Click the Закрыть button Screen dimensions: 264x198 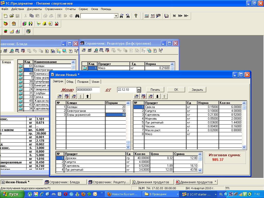pos(197,90)
